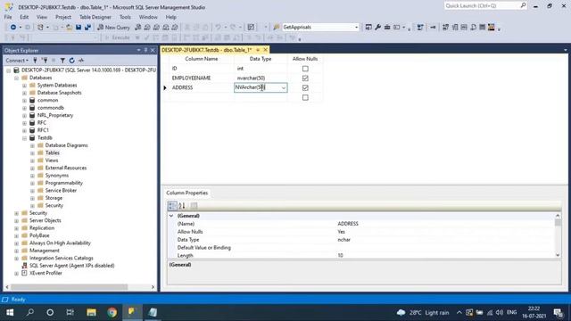This screenshot has width=571, height=321.
Task: Click the Set Primary Key icon
Action: (433, 28)
